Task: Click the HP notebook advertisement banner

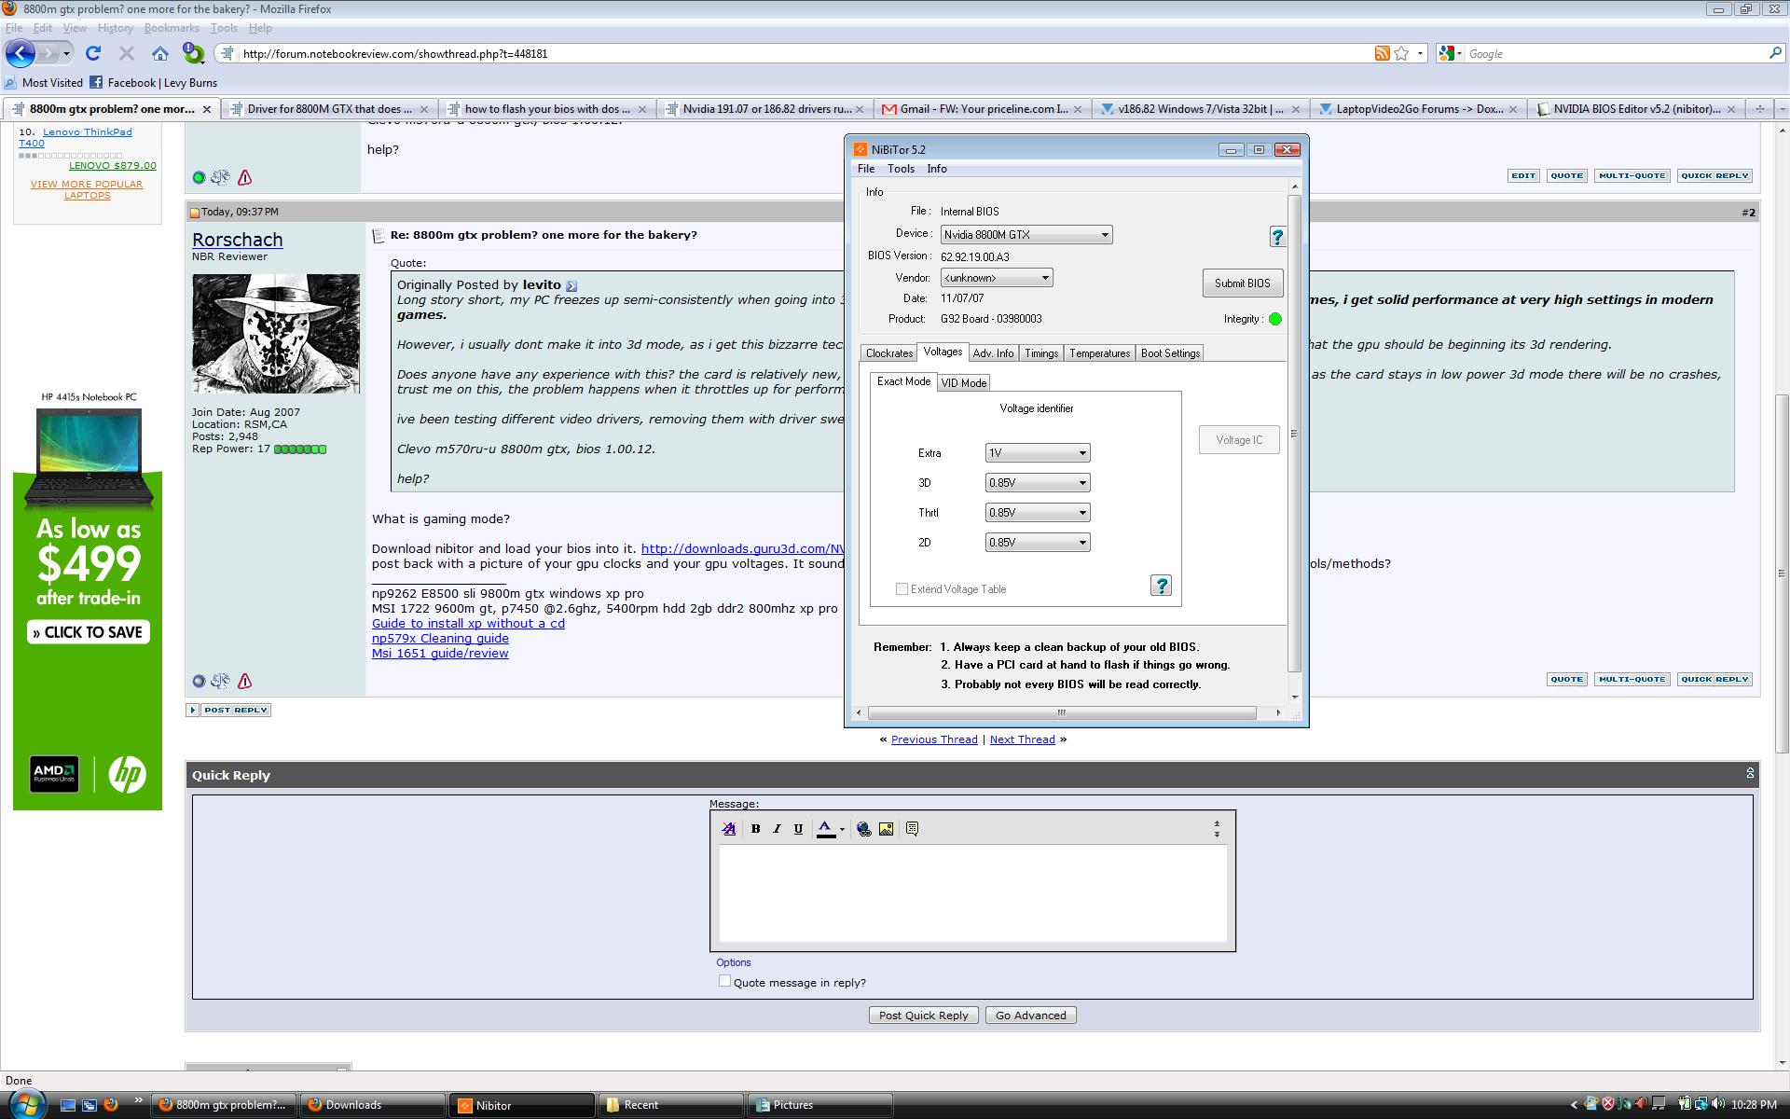Action: 88,599
